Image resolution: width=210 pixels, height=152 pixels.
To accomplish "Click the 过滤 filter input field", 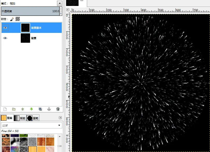I will point(30,125).
